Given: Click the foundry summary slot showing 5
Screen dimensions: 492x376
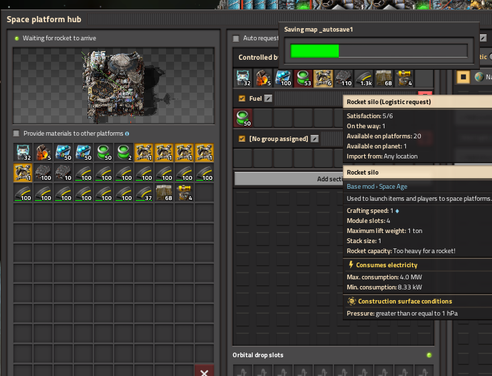Looking at the screenshot, I should (x=263, y=79).
